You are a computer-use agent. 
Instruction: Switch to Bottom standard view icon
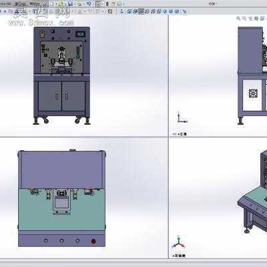(158, 11)
